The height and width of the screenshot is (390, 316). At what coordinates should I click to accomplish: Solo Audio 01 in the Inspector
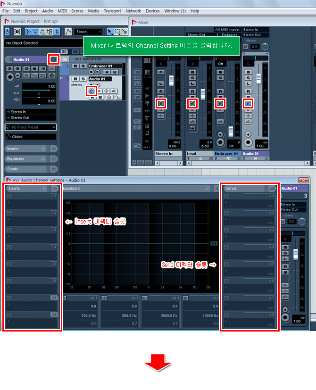[x=17, y=69]
